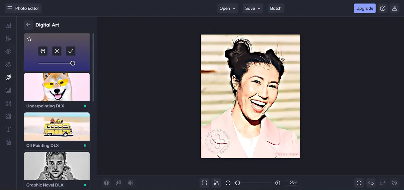Viewport: 404px width, 190px height.
Task: Toggle the grid view icon
Action: point(130,183)
